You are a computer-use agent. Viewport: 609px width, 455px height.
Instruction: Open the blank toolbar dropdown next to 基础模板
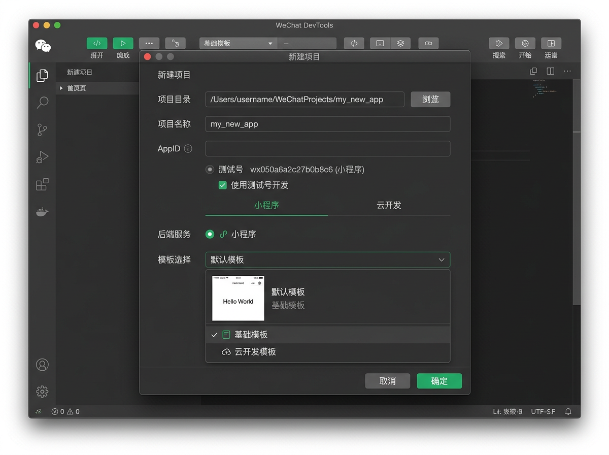(x=308, y=43)
